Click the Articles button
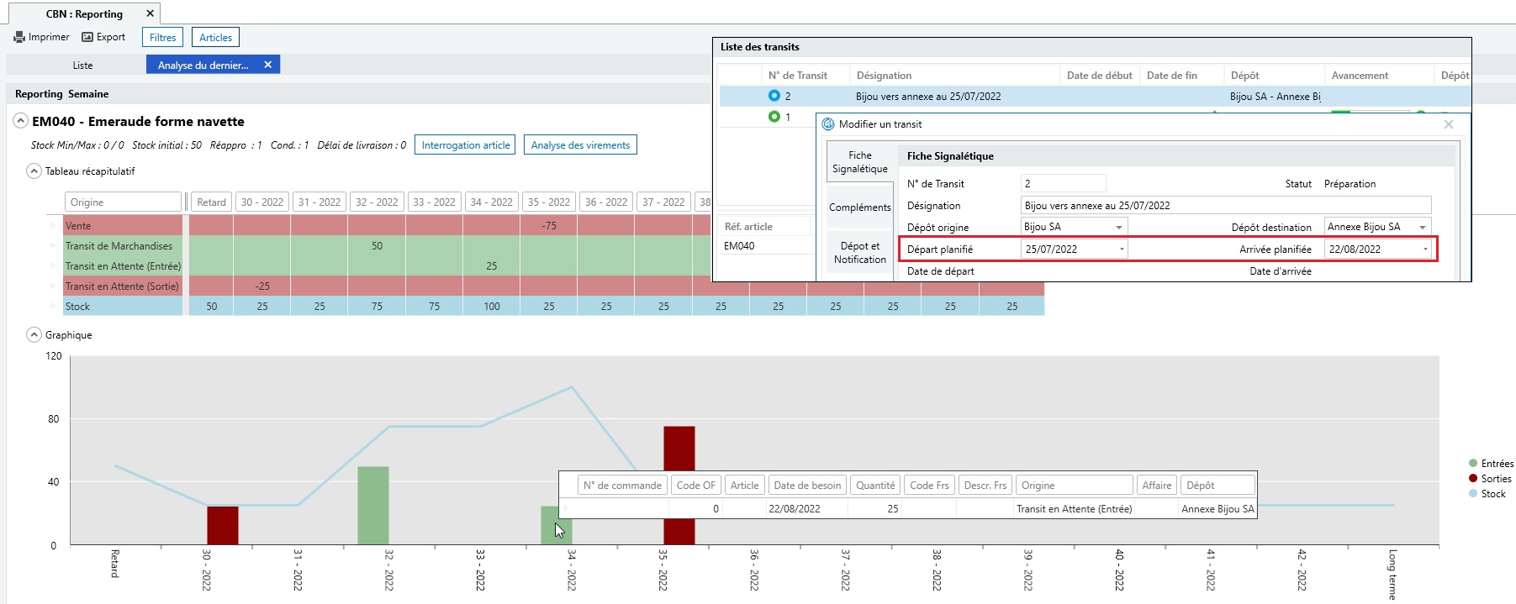The image size is (1516, 604). (216, 37)
